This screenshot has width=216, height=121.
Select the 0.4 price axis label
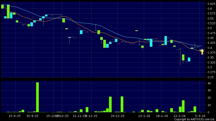tap(210, 48)
